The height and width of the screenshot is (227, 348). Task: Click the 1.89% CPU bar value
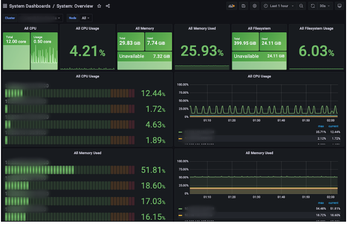tap(155, 140)
